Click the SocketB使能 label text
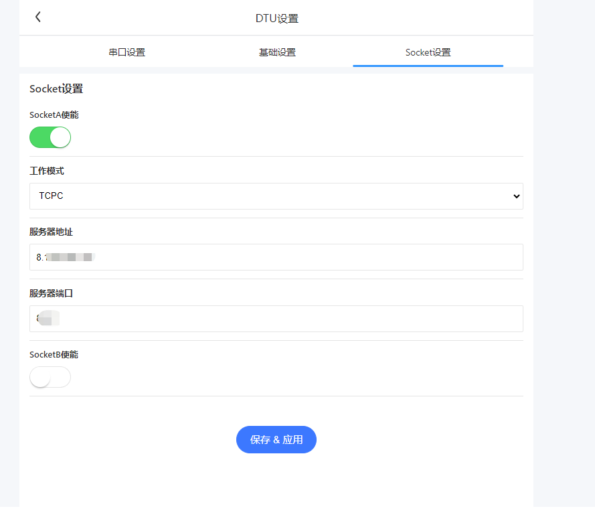Viewport: 595px width, 527px height. pos(54,355)
